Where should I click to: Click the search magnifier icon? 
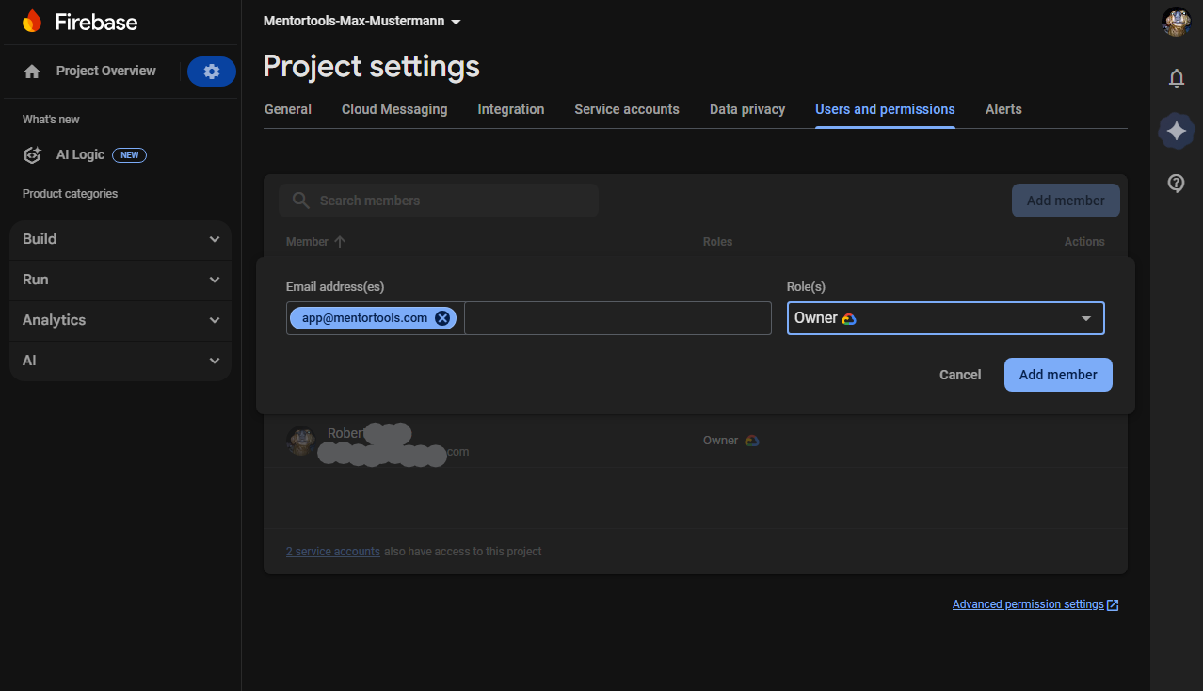(301, 201)
